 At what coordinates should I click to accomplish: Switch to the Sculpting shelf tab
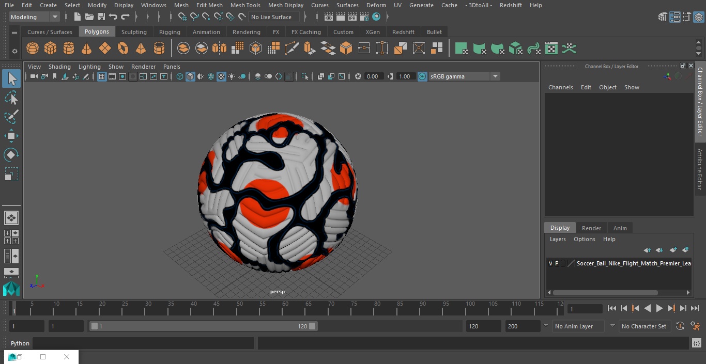tap(134, 32)
